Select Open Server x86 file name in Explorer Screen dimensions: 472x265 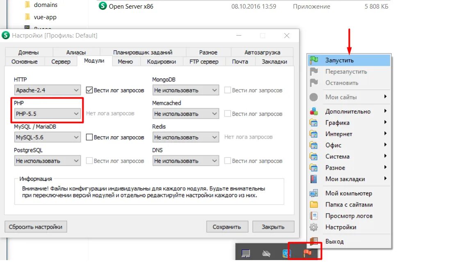tap(131, 6)
